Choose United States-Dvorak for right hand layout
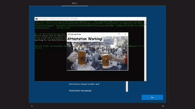The image size is (195, 109). pyautogui.click(x=84, y=84)
